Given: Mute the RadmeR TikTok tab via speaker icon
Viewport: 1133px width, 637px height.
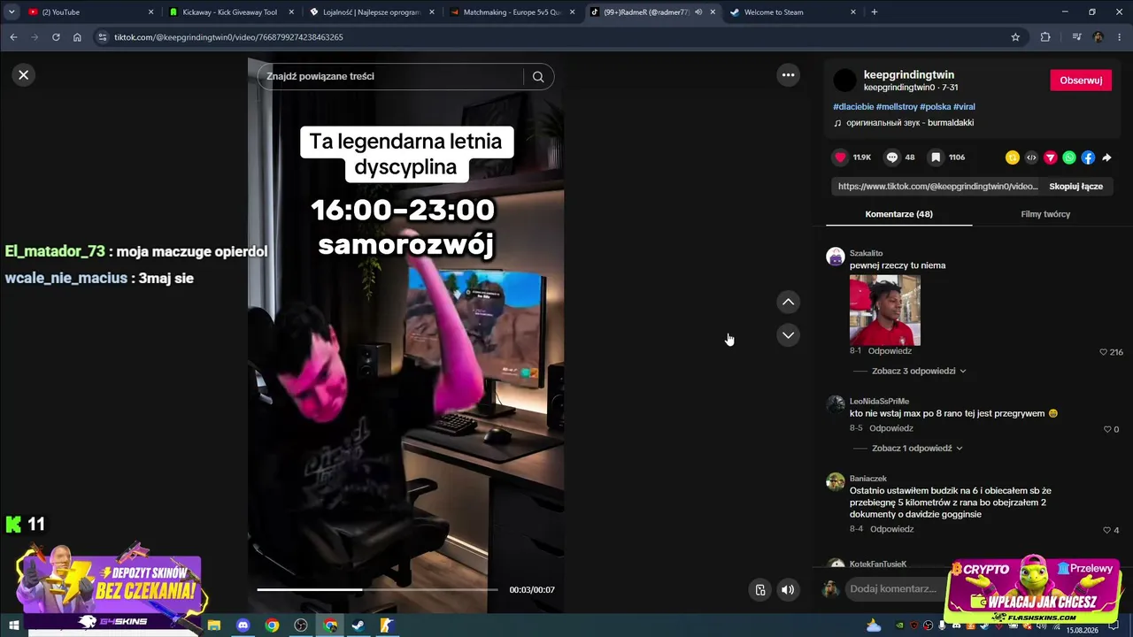Looking at the screenshot, I should (698, 12).
